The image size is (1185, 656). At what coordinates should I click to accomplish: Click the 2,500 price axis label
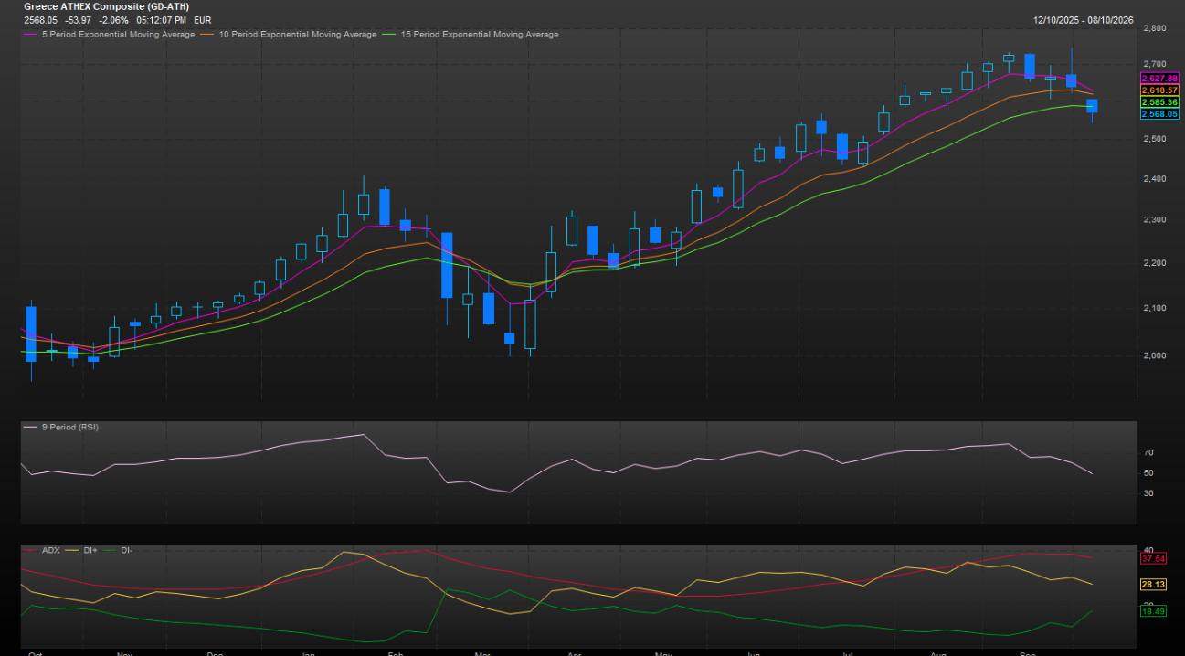click(1155, 139)
